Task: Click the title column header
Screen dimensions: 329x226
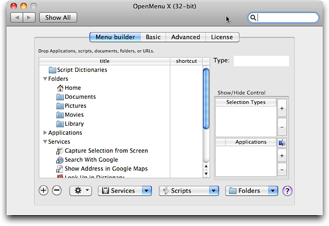Action: coord(104,61)
